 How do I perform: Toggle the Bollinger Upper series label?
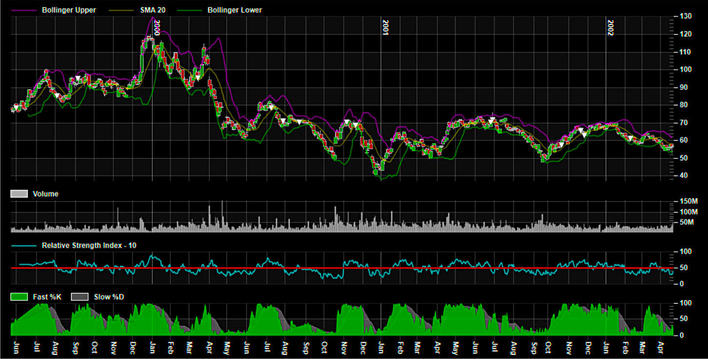pos(69,10)
